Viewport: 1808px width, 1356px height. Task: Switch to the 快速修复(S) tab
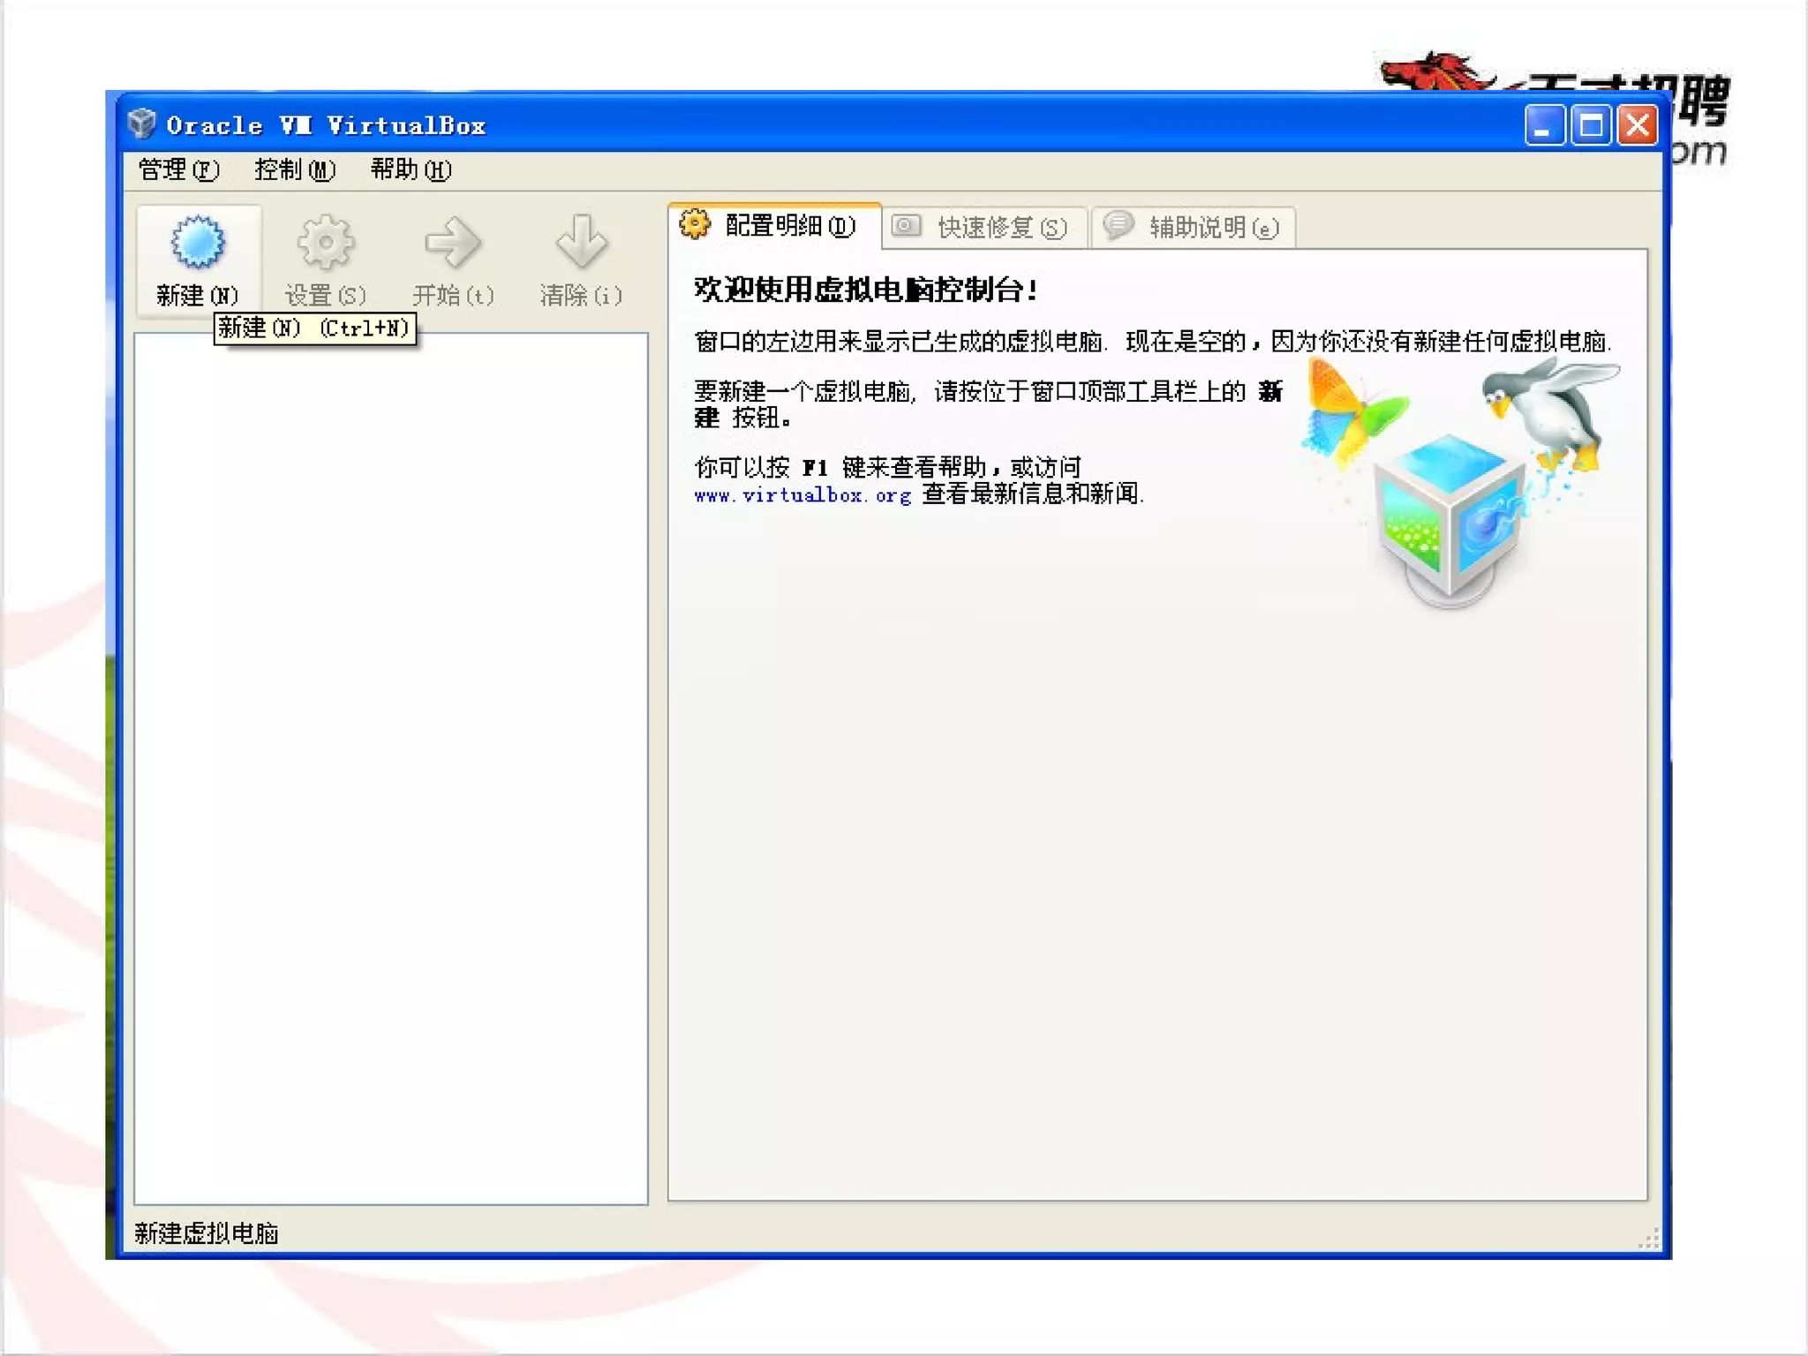(x=1001, y=228)
